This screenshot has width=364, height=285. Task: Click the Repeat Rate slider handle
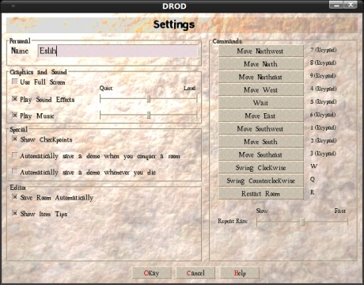click(x=302, y=222)
